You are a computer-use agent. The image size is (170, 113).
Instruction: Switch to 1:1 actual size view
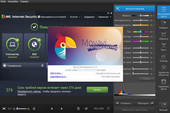(x=9, y=109)
